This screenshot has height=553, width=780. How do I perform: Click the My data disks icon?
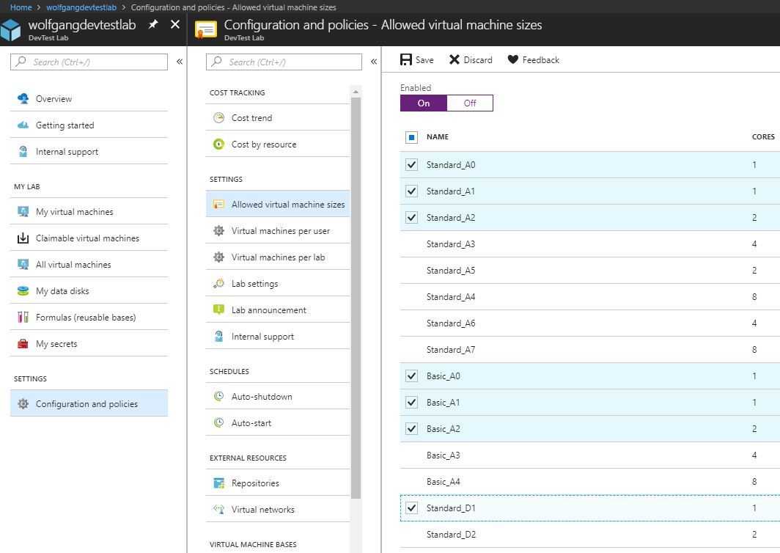[23, 290]
